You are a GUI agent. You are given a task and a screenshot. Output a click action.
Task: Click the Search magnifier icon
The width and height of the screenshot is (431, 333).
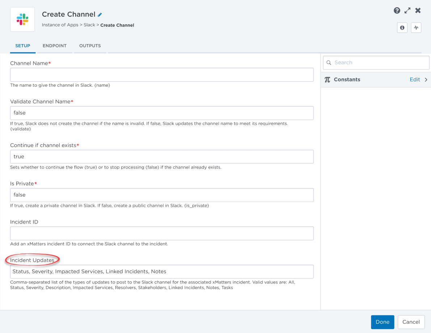(329, 63)
